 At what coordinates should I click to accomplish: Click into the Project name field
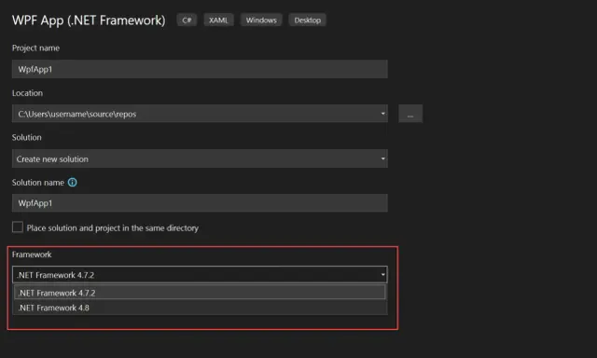(200, 69)
